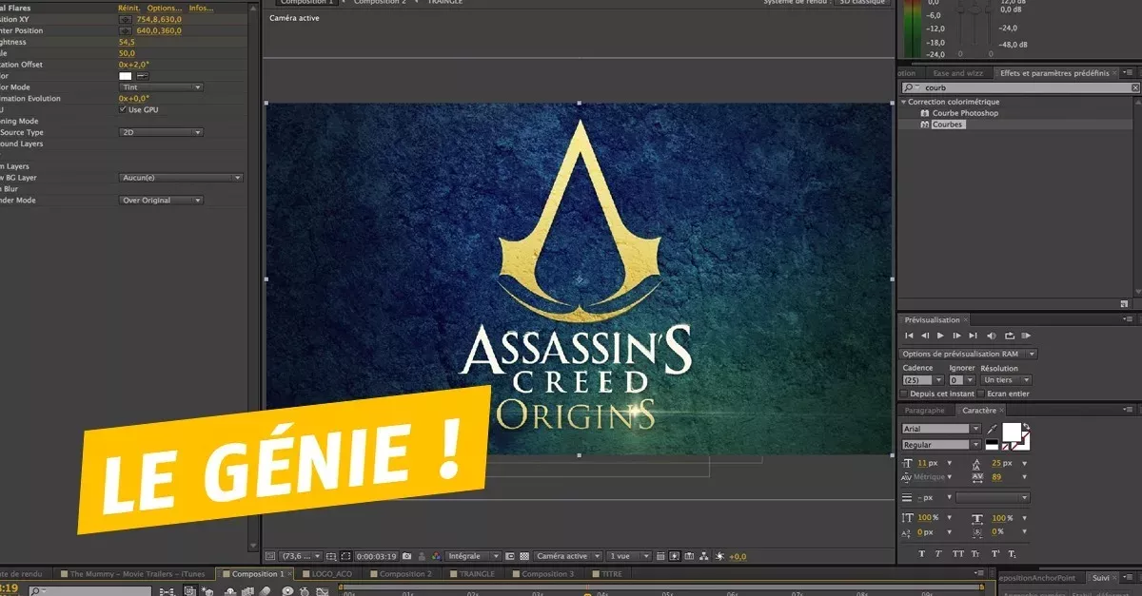1142x596 pixels.
Task: Open Regular font style dropdown
Action: [x=941, y=445]
